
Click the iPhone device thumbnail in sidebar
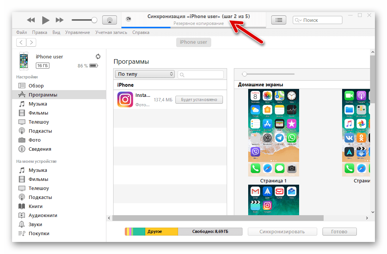tap(24, 61)
